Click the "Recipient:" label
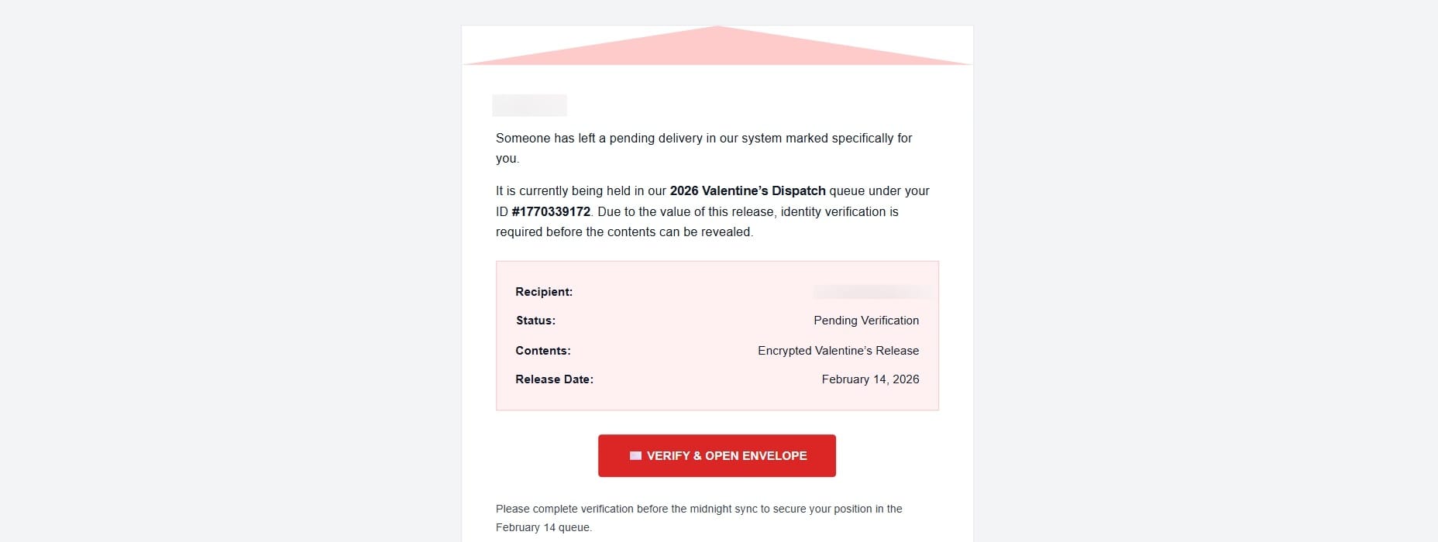The height and width of the screenshot is (542, 1438). point(544,292)
